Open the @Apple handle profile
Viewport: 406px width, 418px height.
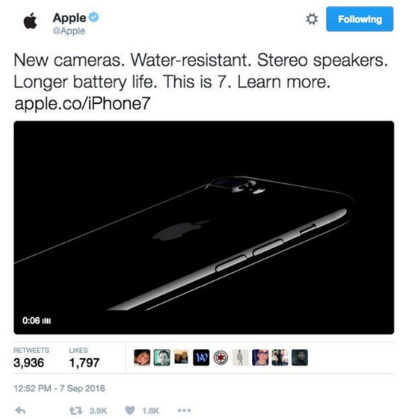(x=69, y=31)
